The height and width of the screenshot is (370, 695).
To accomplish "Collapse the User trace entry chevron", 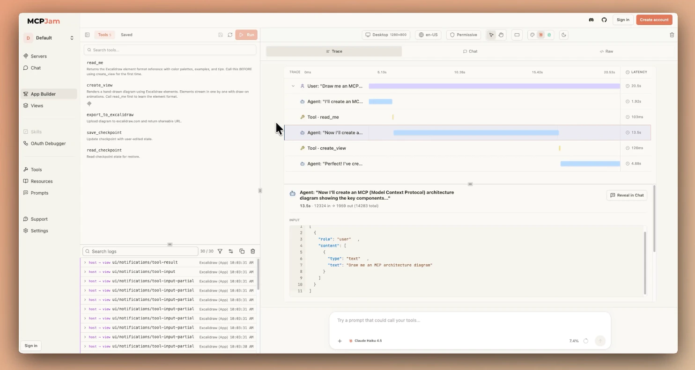I will pyautogui.click(x=293, y=86).
